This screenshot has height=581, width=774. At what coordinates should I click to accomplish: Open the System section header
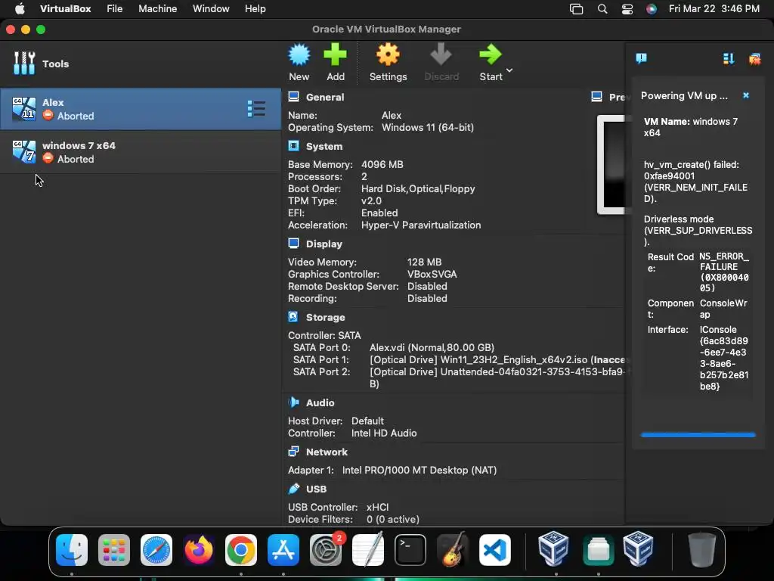[x=324, y=147]
